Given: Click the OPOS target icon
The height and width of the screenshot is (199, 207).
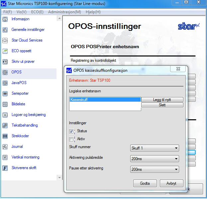Looking at the screenshot, I should pyautogui.click(x=5, y=72).
